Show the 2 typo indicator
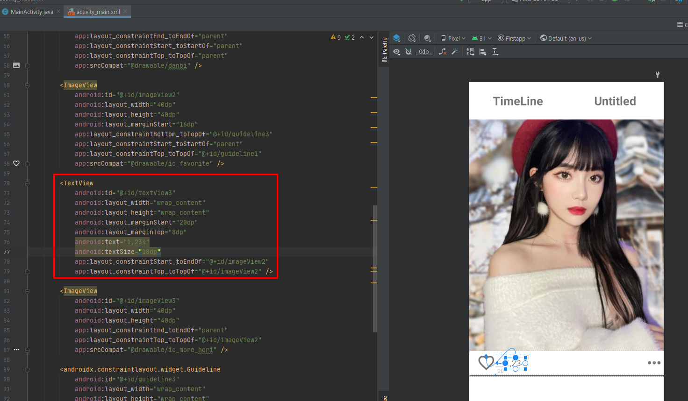The height and width of the screenshot is (401, 688). coord(350,37)
